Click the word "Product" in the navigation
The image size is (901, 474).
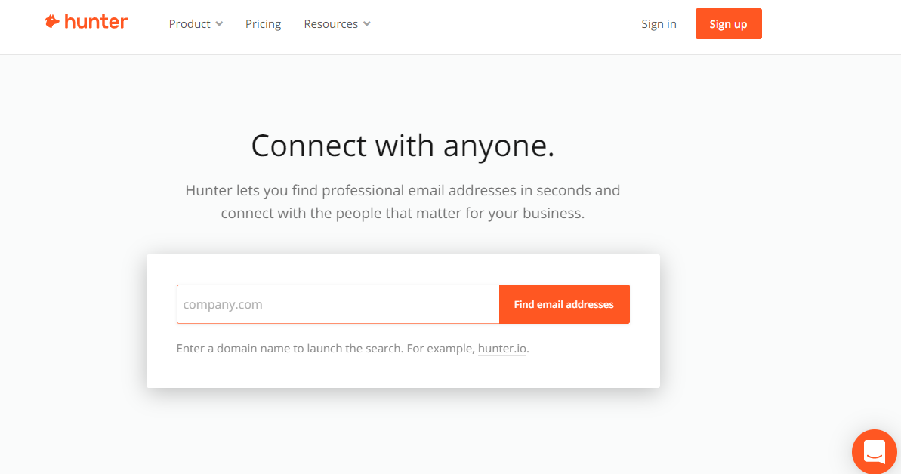190,24
